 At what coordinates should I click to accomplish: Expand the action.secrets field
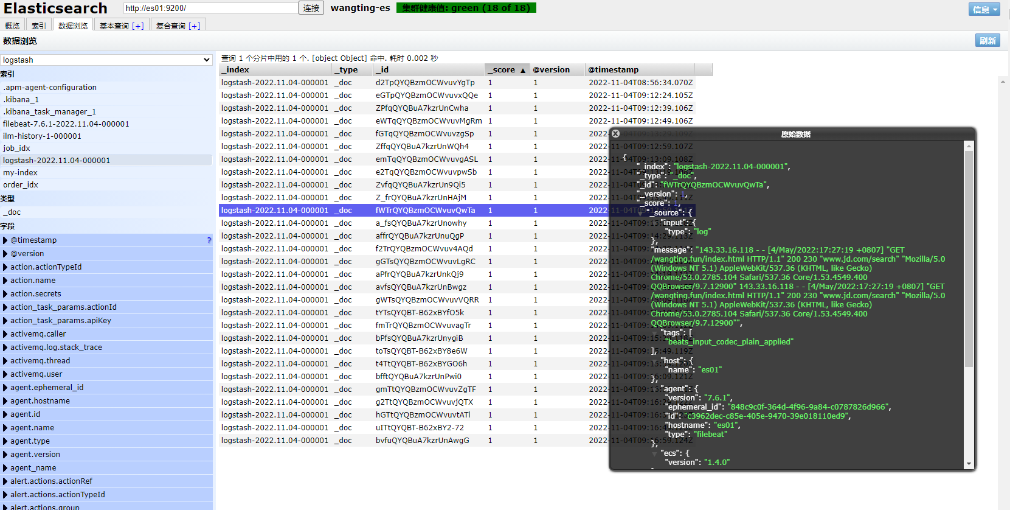tap(5, 294)
